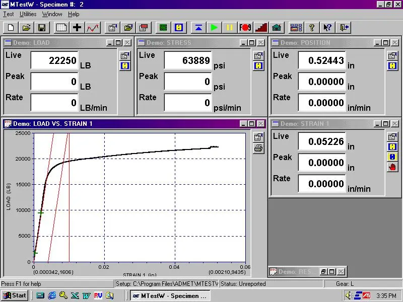Screen dimensions: 403x302
Task: Maximize the Demo: STRAIN 1 window
Action: click(x=385, y=124)
